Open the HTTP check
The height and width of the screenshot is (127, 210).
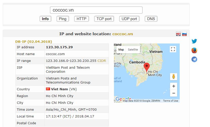pyautogui.click(x=81, y=19)
